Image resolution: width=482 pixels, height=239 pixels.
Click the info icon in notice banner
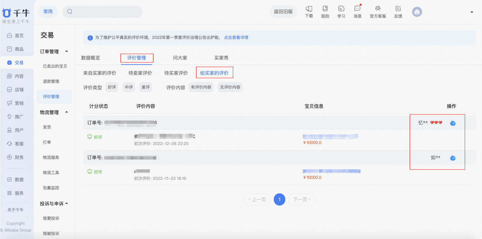pyautogui.click(x=90, y=38)
